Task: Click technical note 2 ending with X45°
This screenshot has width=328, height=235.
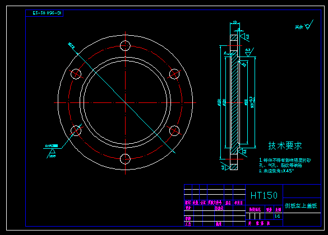Action: [276, 171]
